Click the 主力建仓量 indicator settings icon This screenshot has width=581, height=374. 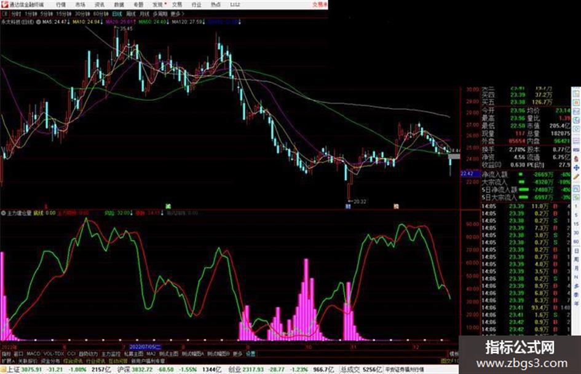[x=3, y=213]
